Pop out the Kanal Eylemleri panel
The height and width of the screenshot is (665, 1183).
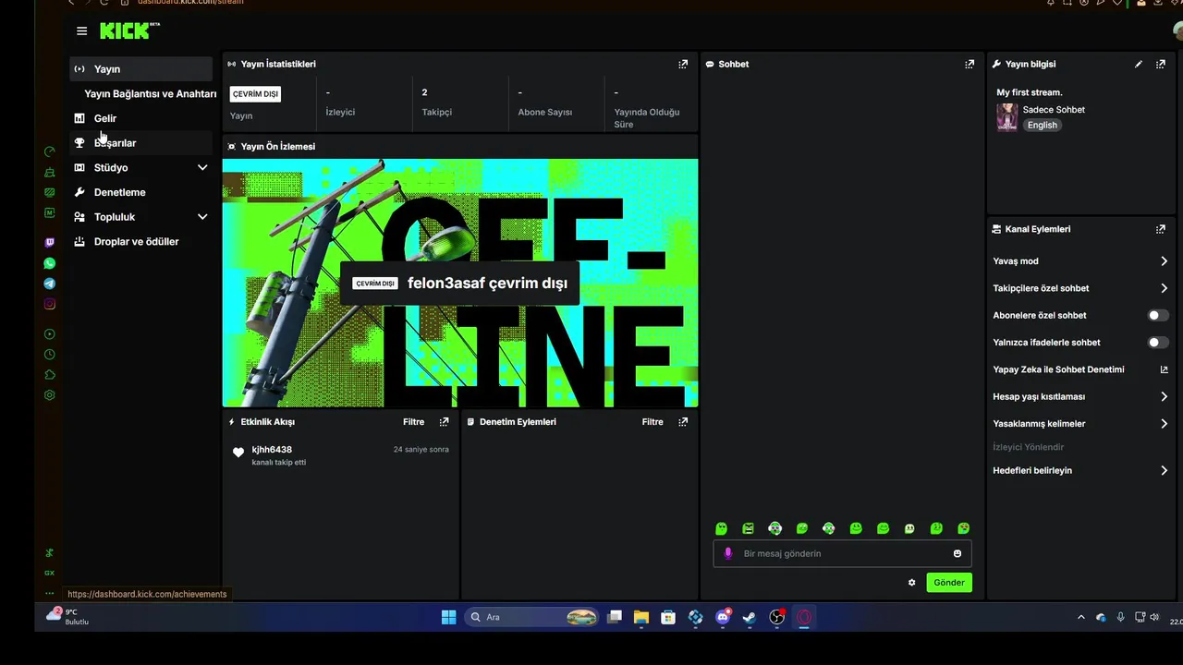[x=1161, y=229]
